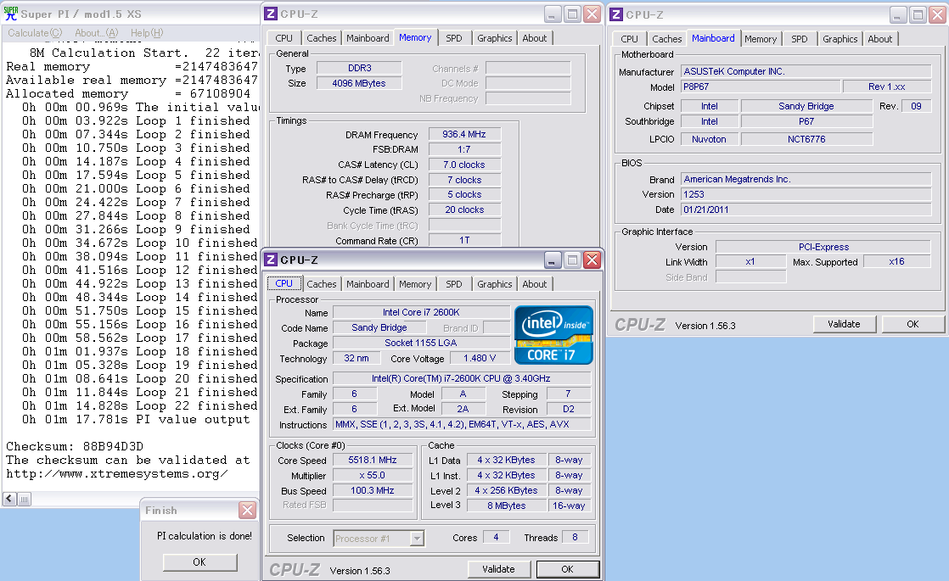
Task: Close the CPU-Z window showing motherboard info
Action: point(937,14)
